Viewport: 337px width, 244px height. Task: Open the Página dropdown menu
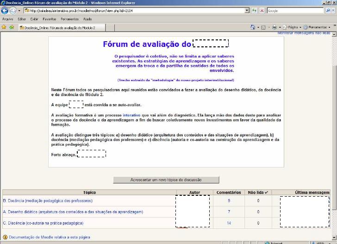pyautogui.click(x=293, y=27)
